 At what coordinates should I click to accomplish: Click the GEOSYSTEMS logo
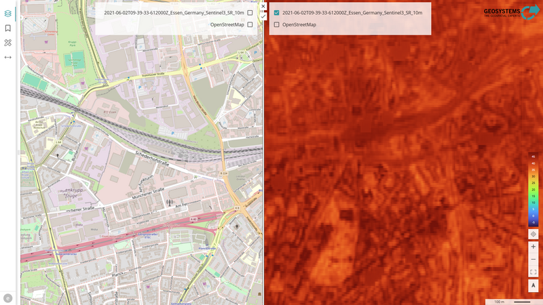(x=511, y=12)
